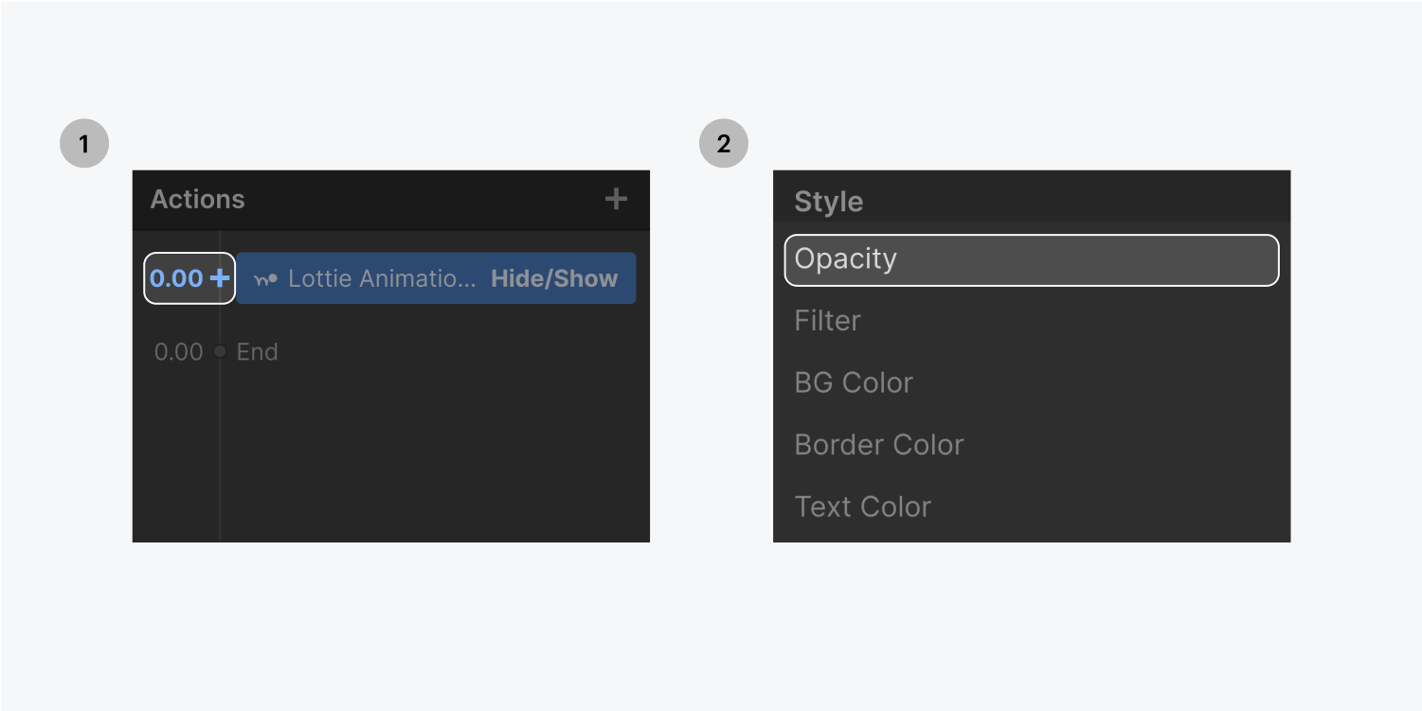The height and width of the screenshot is (711, 1422).
Task: Click the blue plus next to 0.00 timestamp
Action: pyautogui.click(x=220, y=277)
